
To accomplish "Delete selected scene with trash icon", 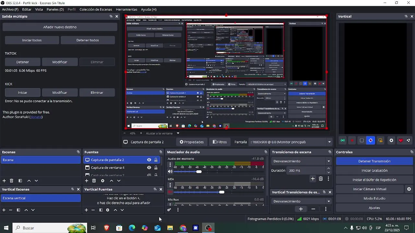I will pos(12,181).
